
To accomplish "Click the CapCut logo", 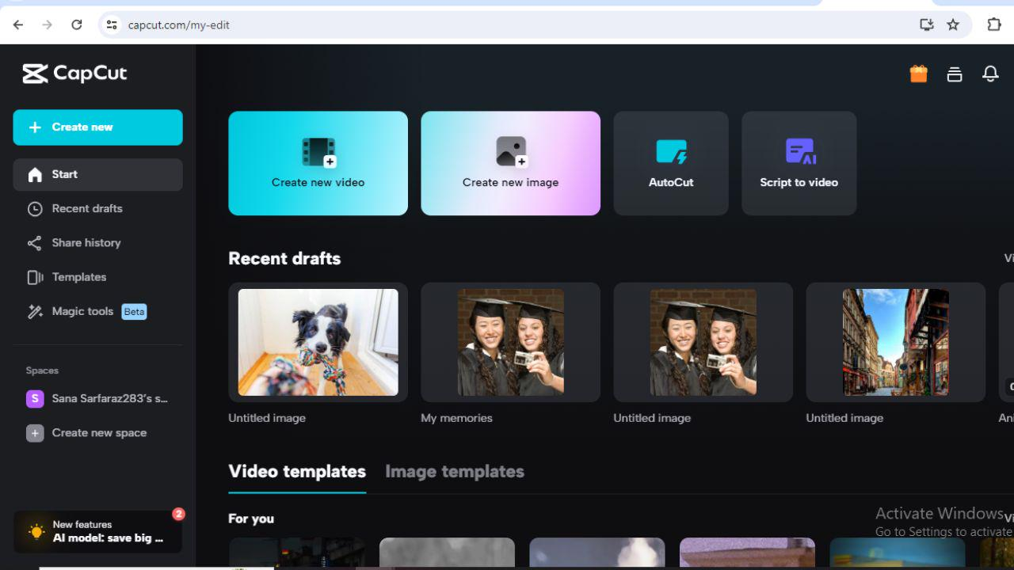I will point(74,73).
